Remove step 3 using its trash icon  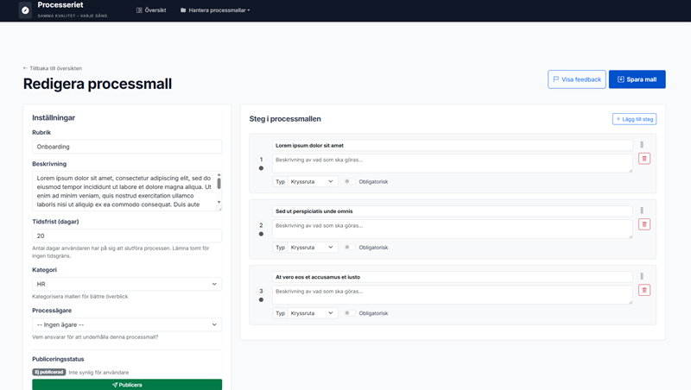pos(644,290)
